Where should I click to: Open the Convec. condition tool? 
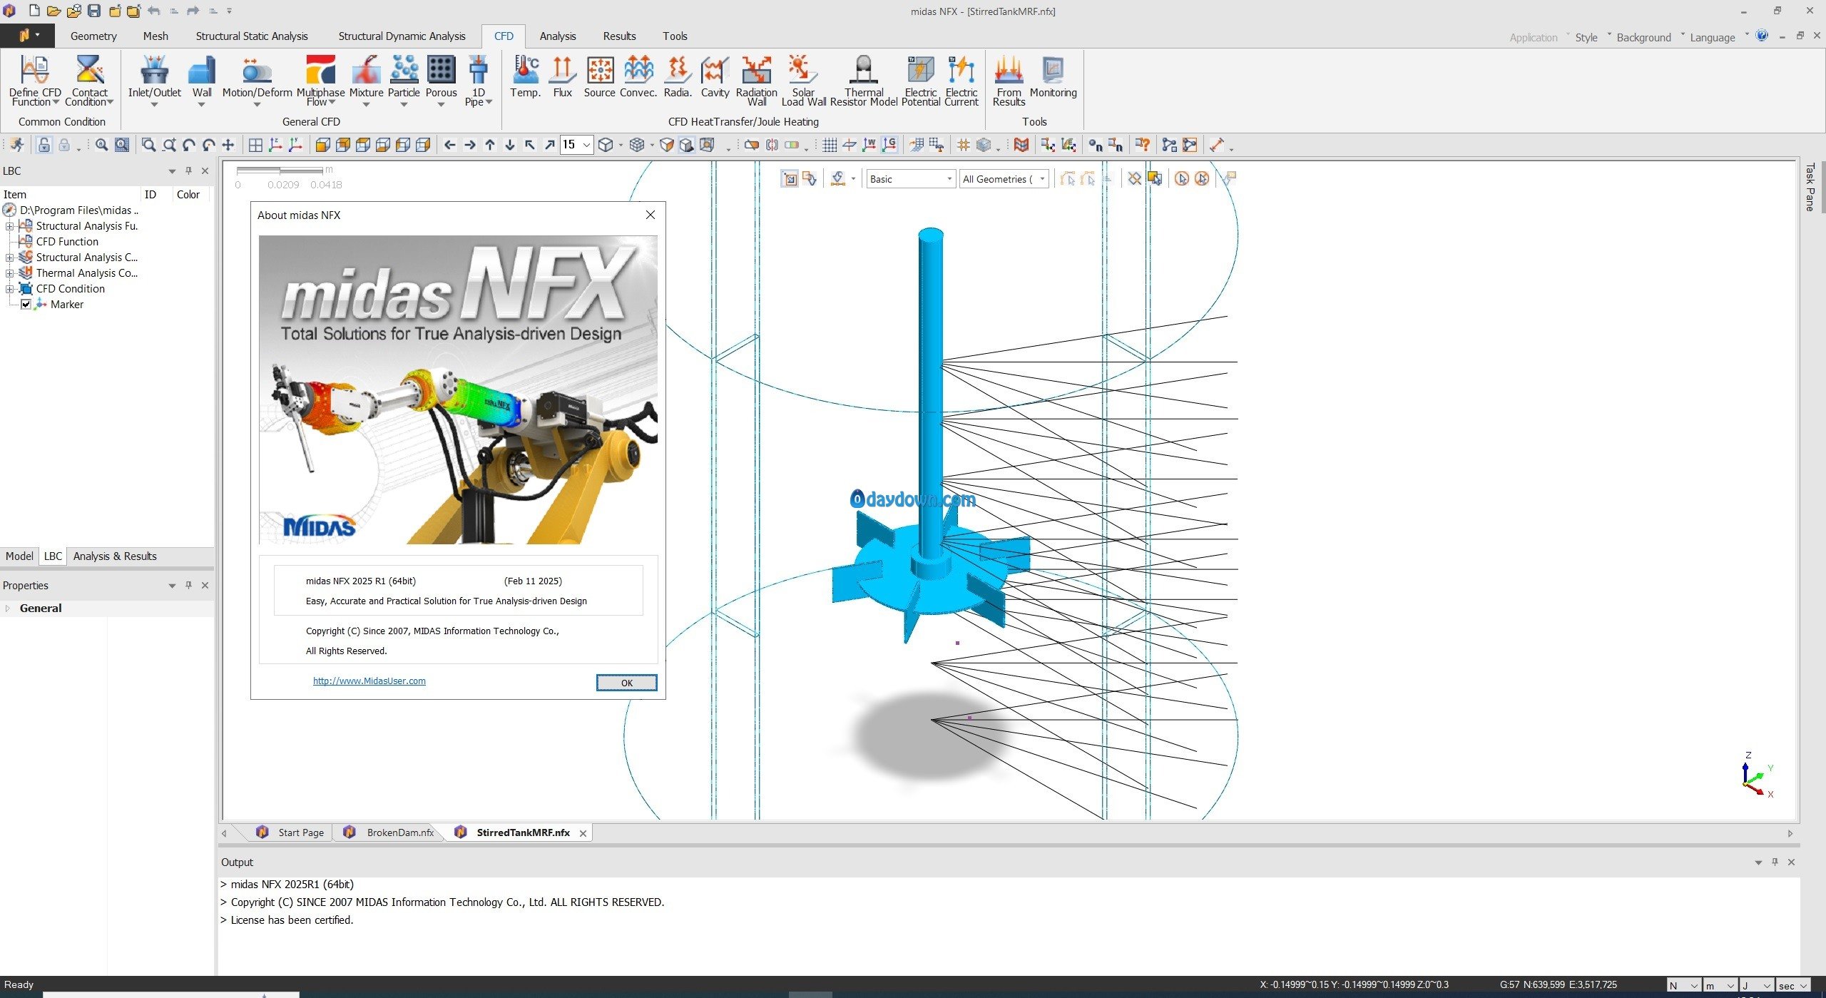click(638, 76)
